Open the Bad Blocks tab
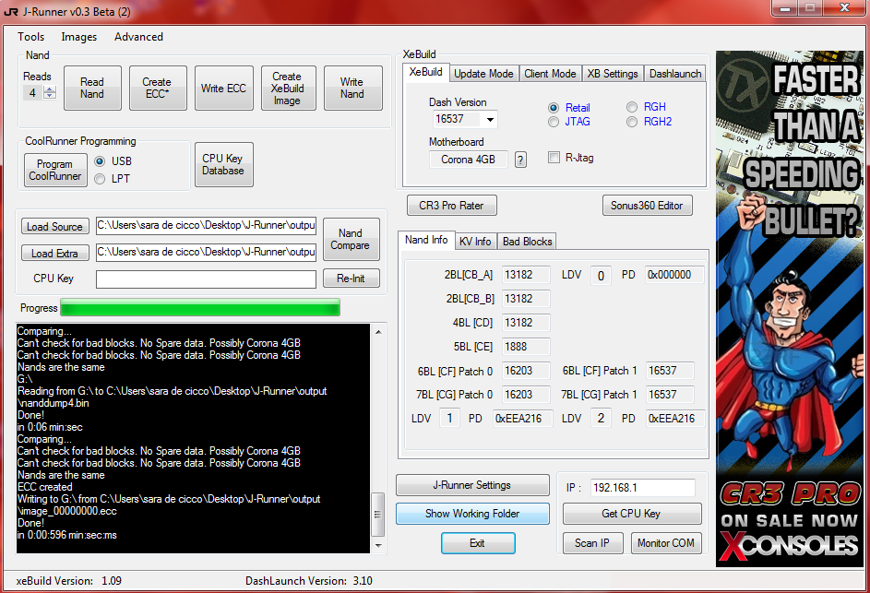Screen dimensions: 870x593 [527, 242]
